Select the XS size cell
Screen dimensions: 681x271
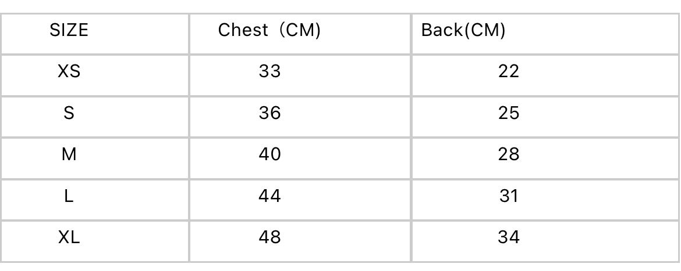[x=69, y=71]
